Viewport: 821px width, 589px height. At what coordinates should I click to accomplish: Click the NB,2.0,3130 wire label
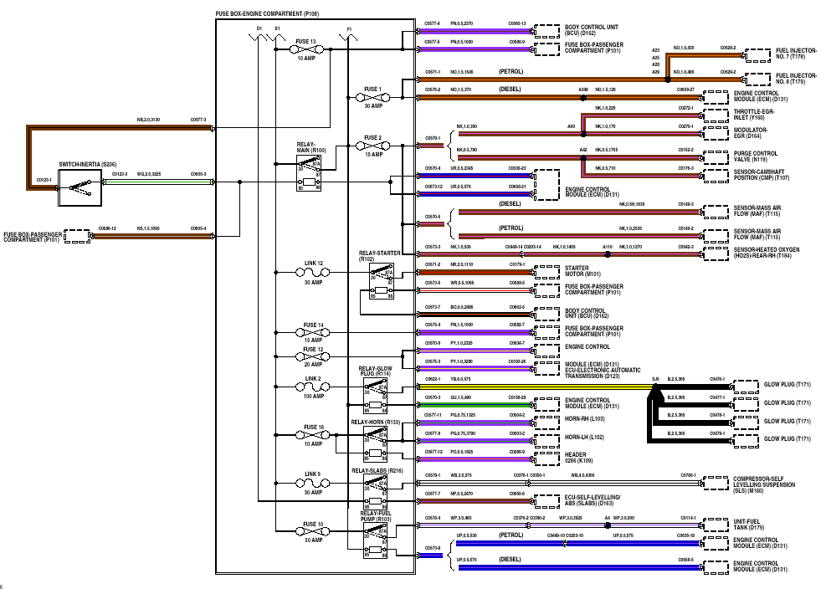(148, 120)
